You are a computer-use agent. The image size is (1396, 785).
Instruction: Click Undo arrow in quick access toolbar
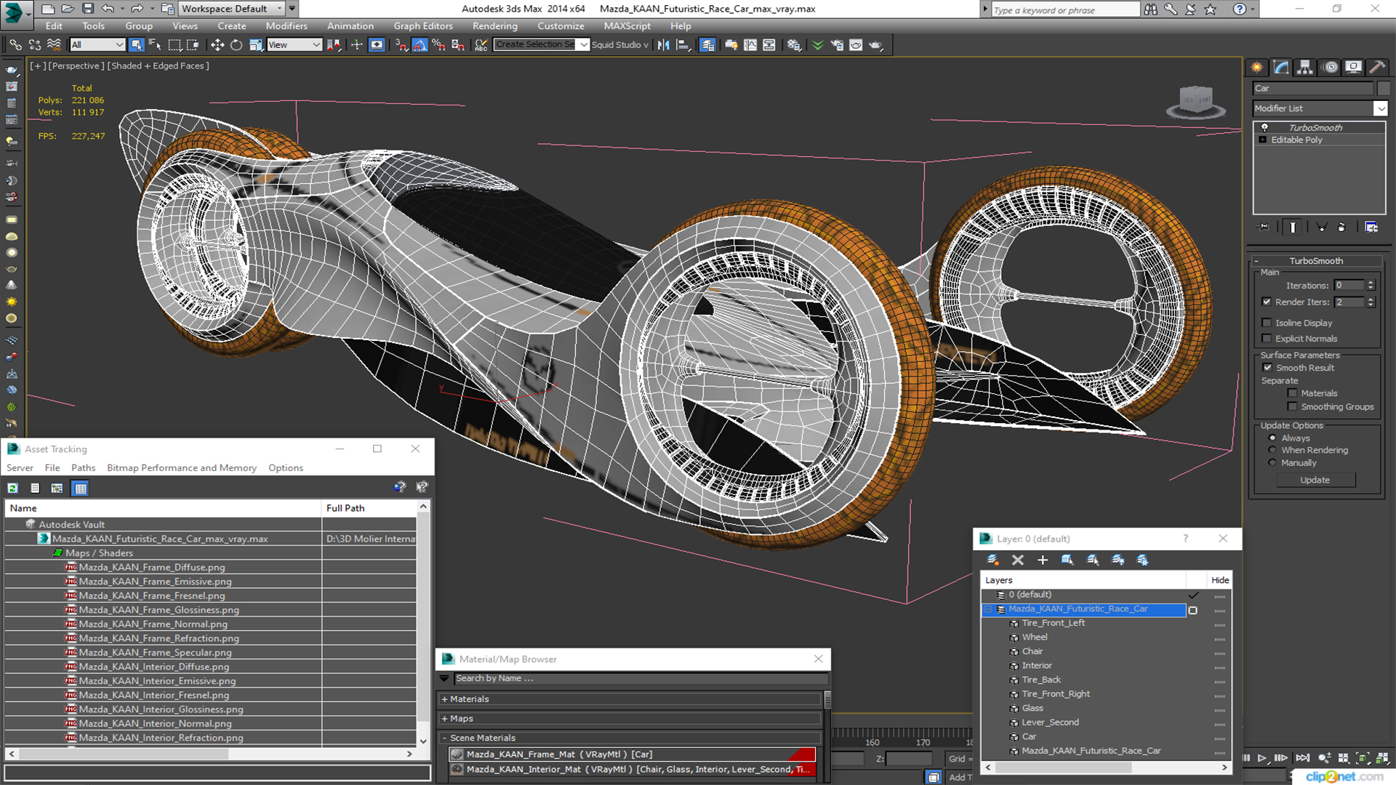(x=108, y=9)
